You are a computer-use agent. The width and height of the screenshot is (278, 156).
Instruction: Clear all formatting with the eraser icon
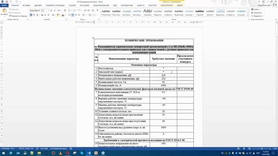[65, 10]
